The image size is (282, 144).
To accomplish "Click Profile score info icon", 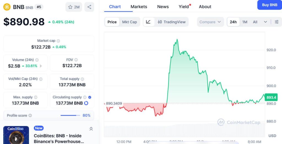I will click(30, 116).
